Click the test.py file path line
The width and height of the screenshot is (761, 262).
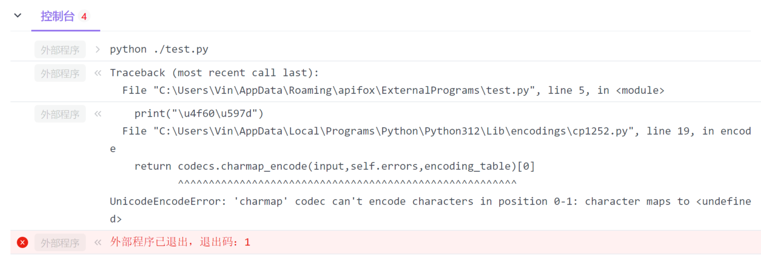393,91
